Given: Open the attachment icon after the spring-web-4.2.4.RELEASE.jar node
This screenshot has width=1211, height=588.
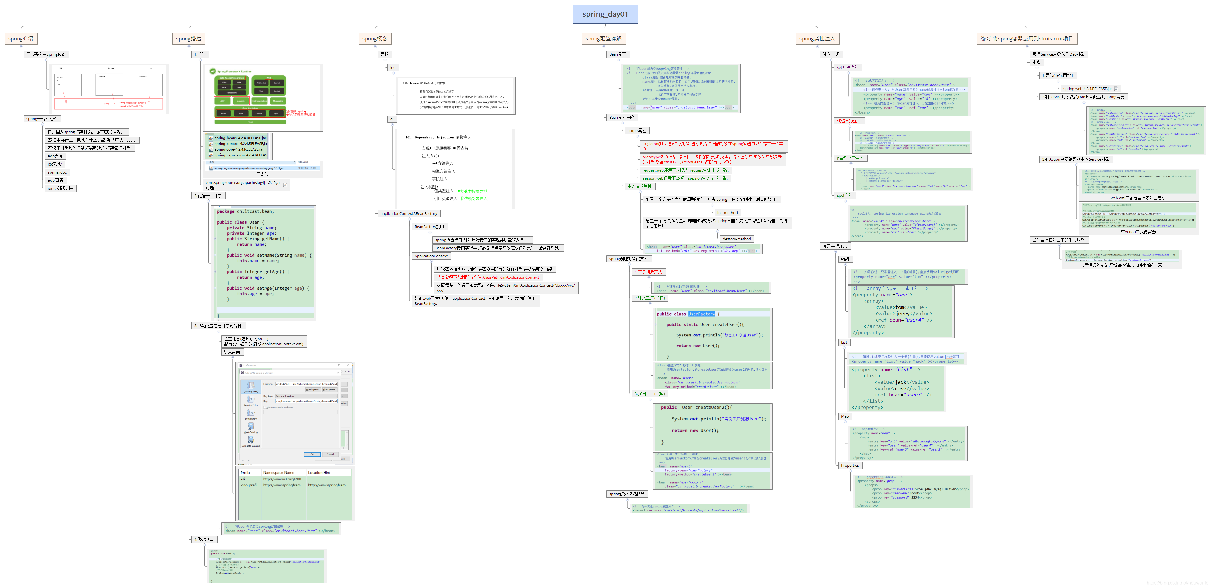Looking at the screenshot, I should 1116,88.
